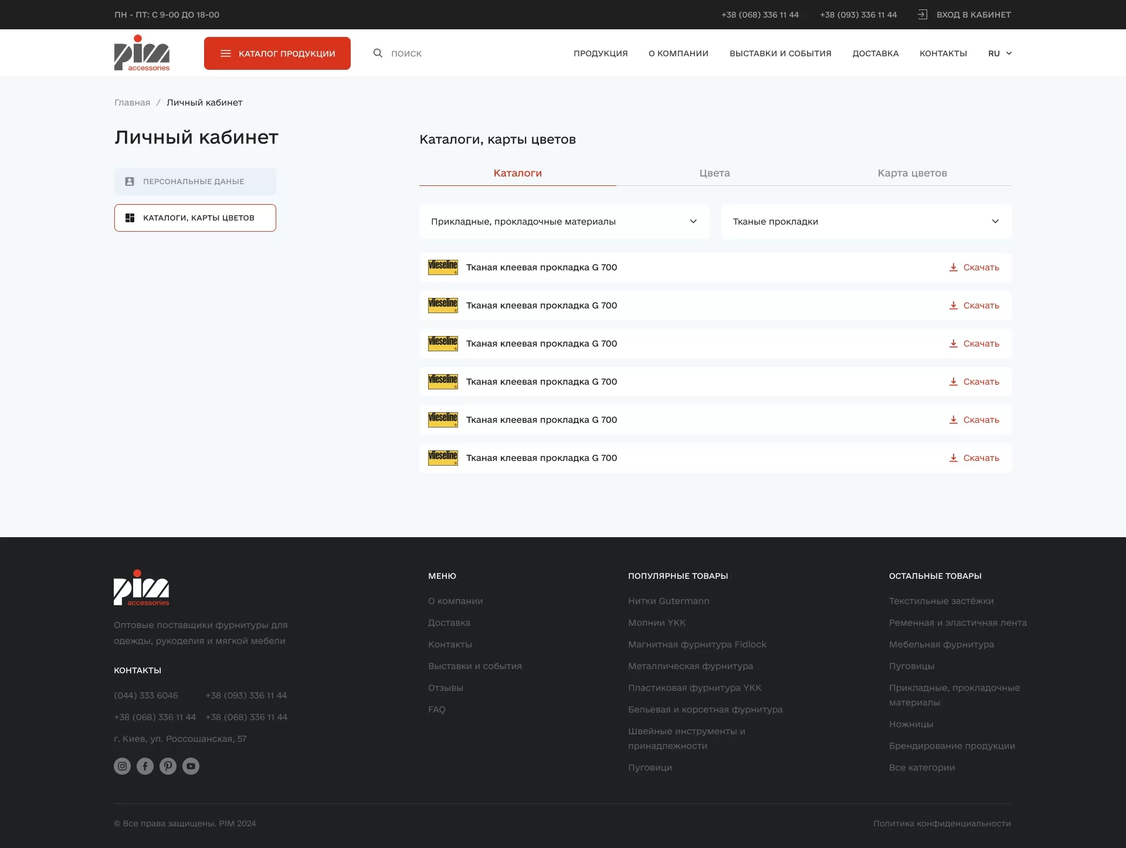Open Политика конфиденциальности link
Screen dimensions: 1126x848
click(942, 823)
